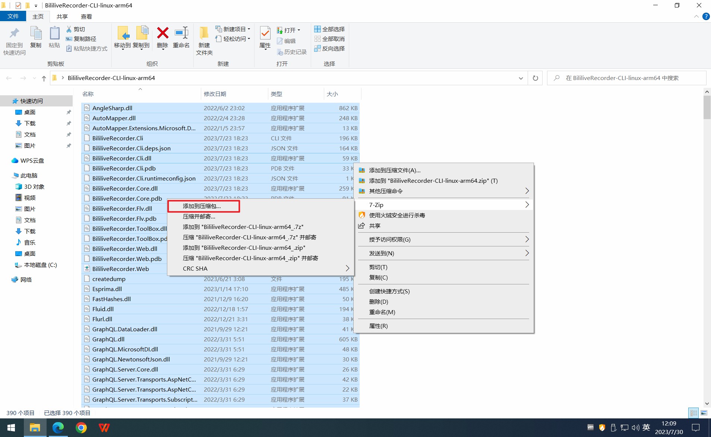Sort files by the Size column header
The height and width of the screenshot is (437, 711).
pyautogui.click(x=332, y=94)
